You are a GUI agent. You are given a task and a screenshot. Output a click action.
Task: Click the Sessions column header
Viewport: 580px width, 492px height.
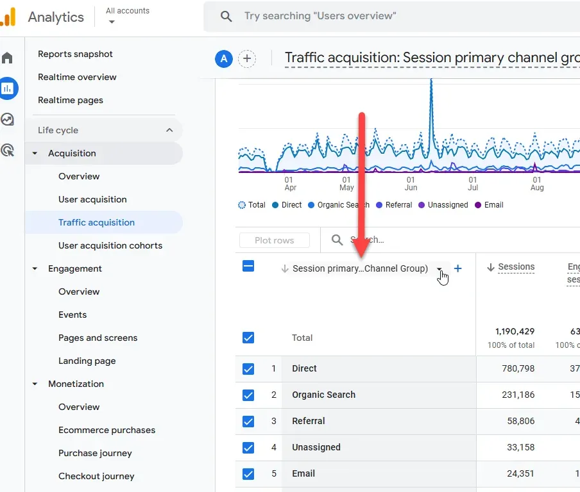(x=516, y=266)
